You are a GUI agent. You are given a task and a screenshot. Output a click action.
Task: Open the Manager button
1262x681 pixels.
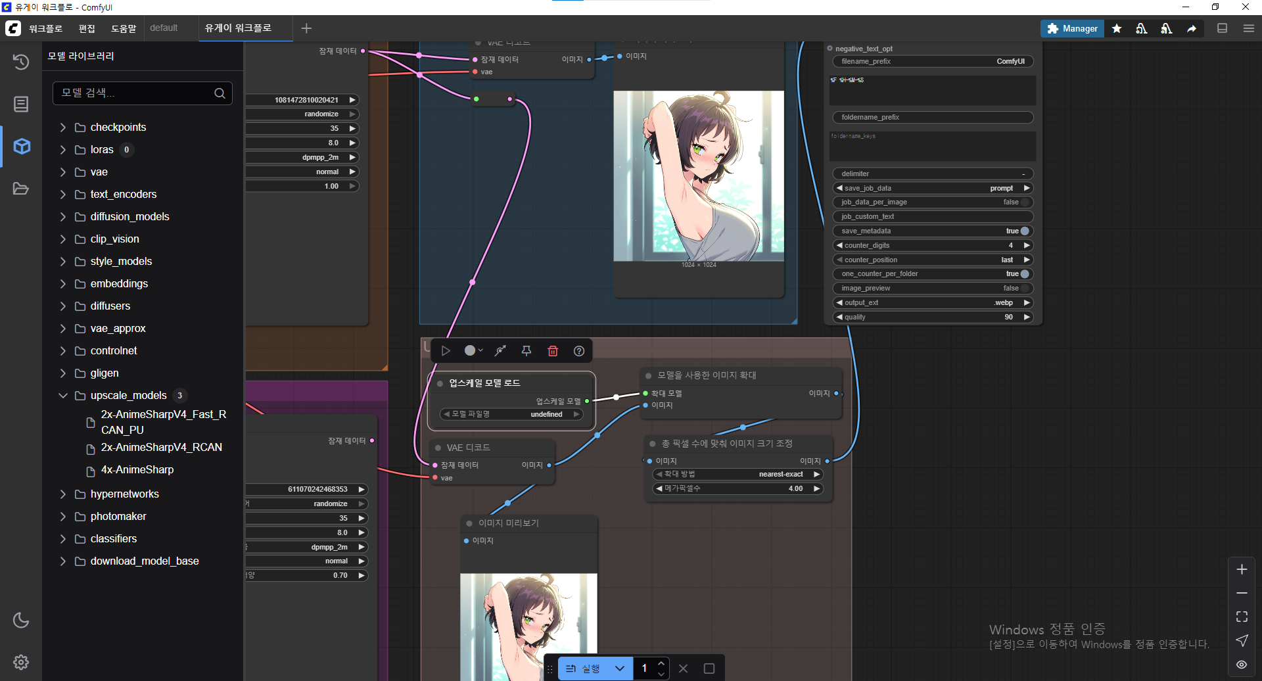1072,28
